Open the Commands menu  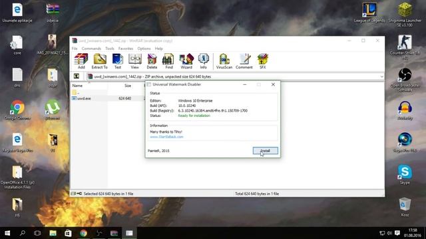(91, 48)
